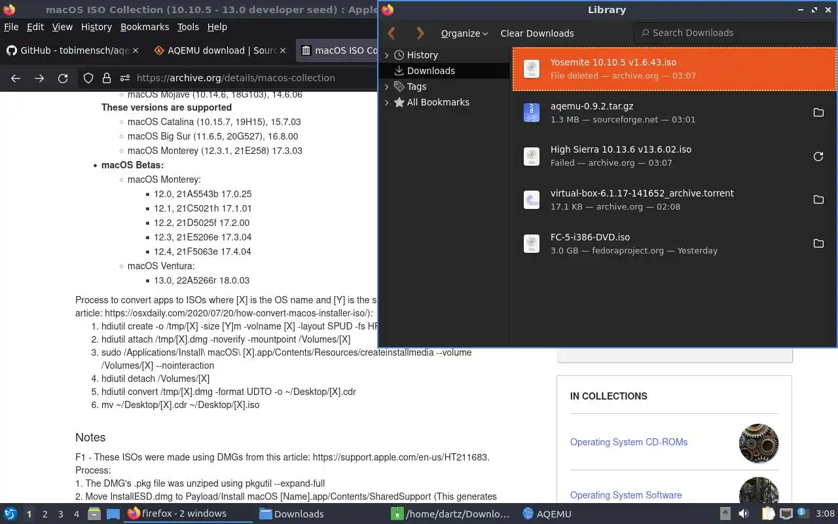Screen dimensions: 838x524
Task: Open application launcher menu in taskbar
Action: 10,514
